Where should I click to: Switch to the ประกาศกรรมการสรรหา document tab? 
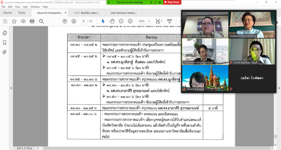pyautogui.click(x=123, y=13)
